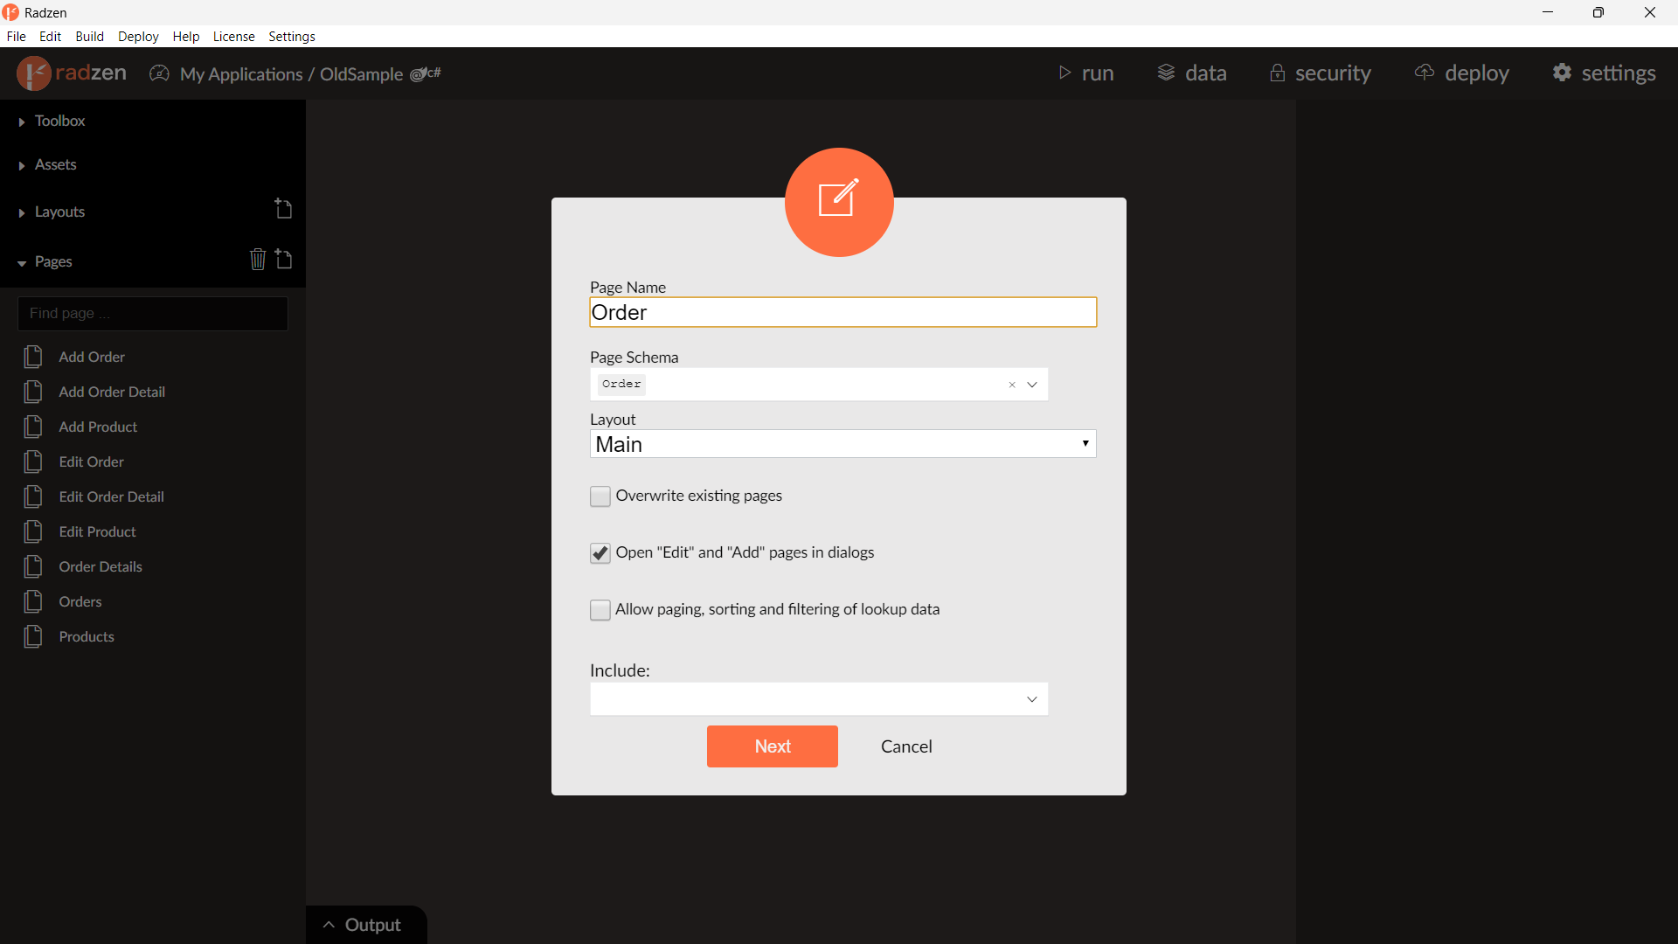Image resolution: width=1678 pixels, height=944 pixels.
Task: Open the Edit Order page
Action: (x=91, y=462)
